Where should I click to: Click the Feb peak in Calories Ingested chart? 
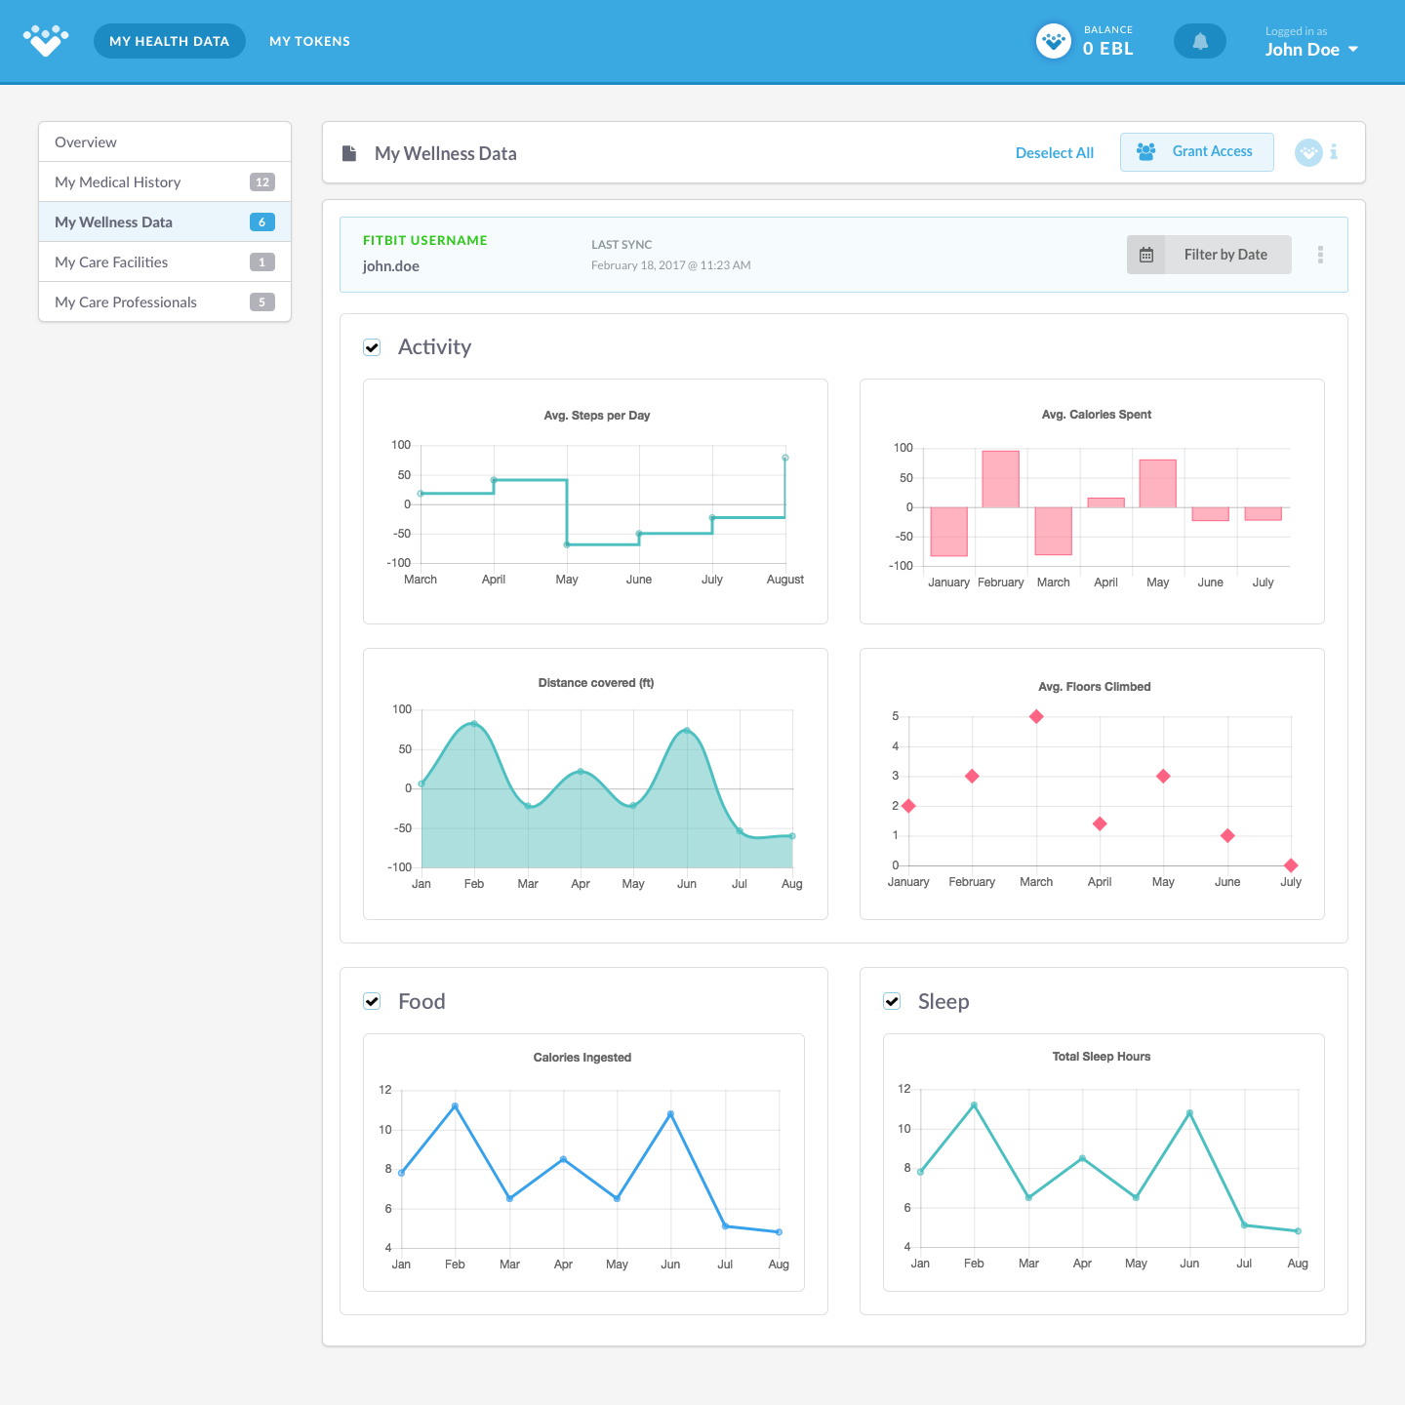click(456, 1106)
